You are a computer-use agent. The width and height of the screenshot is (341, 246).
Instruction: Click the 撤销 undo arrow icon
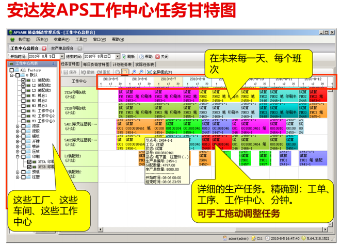click(x=84, y=72)
